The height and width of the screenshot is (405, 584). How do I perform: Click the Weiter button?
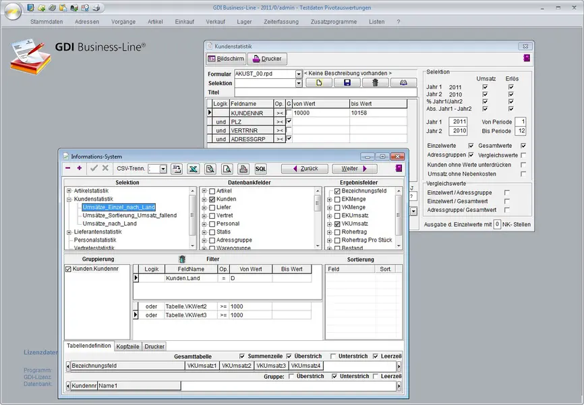[x=353, y=169]
